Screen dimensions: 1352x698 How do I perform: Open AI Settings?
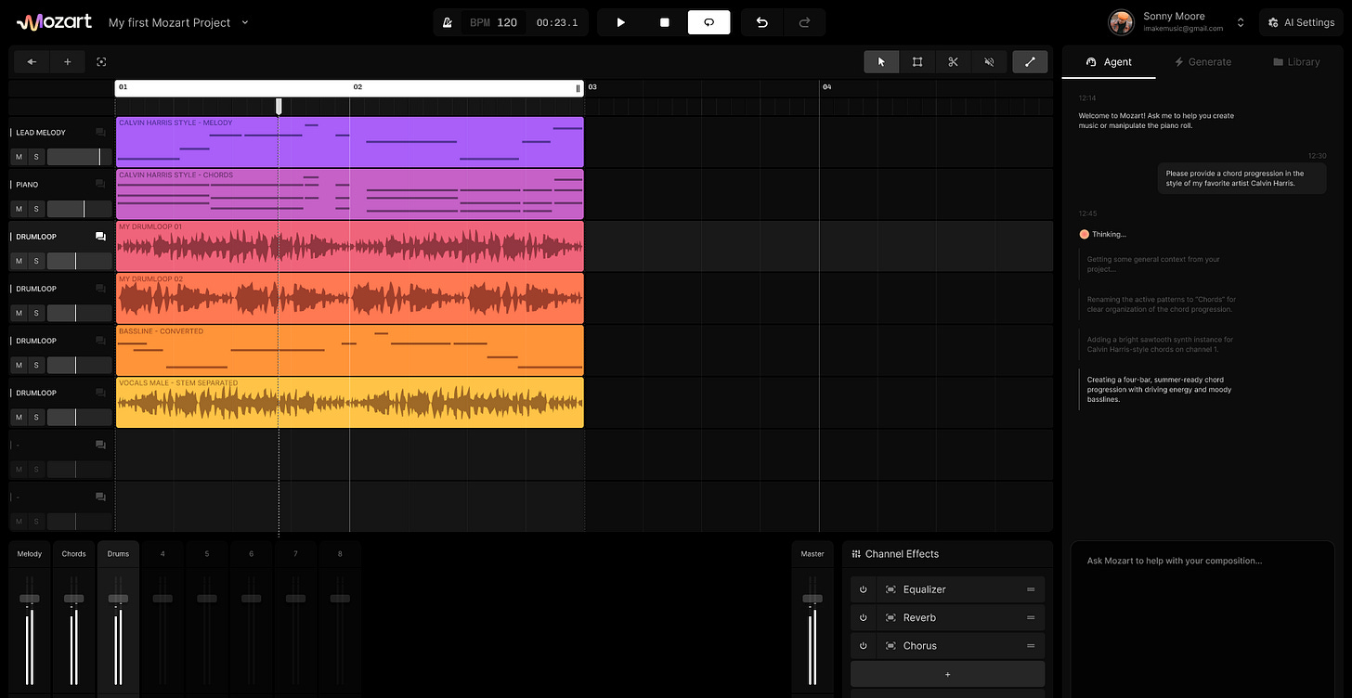click(x=1301, y=22)
